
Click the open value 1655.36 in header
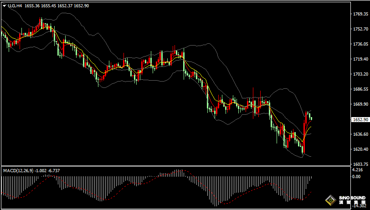point(32,6)
